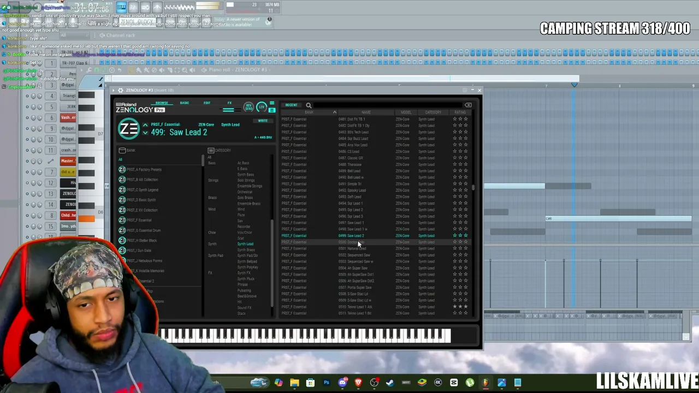Step to the next preset with down arrow
The height and width of the screenshot is (393, 699).
point(145,133)
